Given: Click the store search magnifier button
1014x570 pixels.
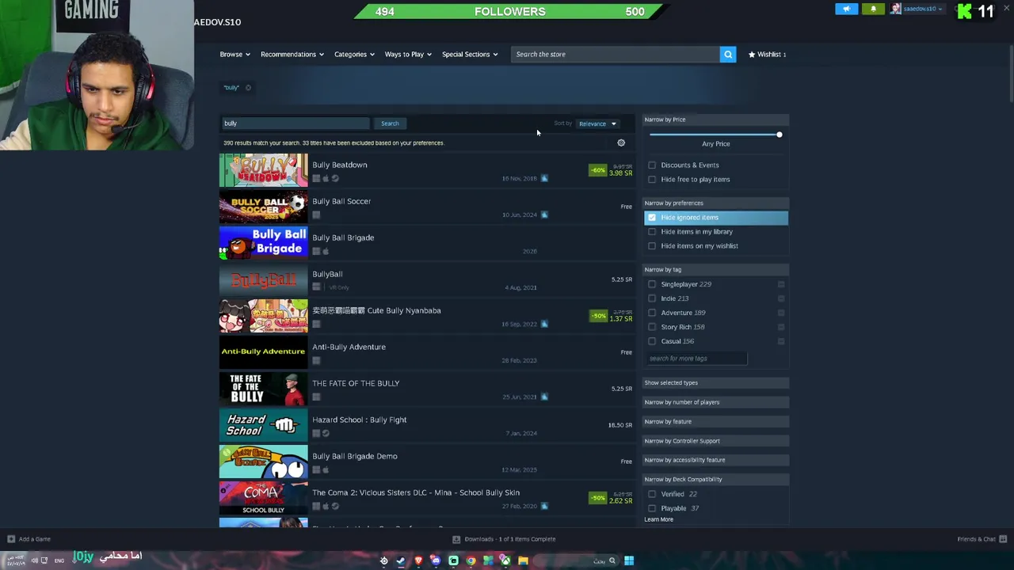Looking at the screenshot, I should point(728,54).
